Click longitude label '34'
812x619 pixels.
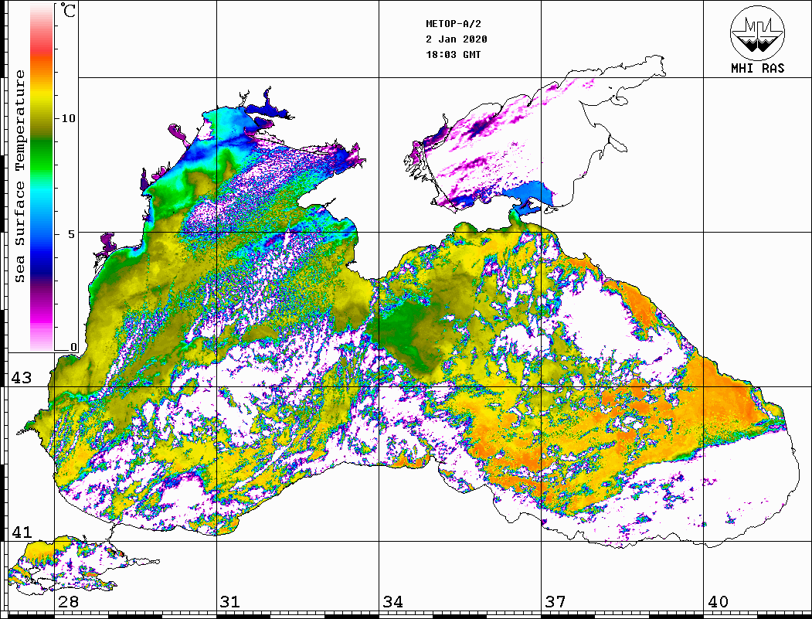393,601
